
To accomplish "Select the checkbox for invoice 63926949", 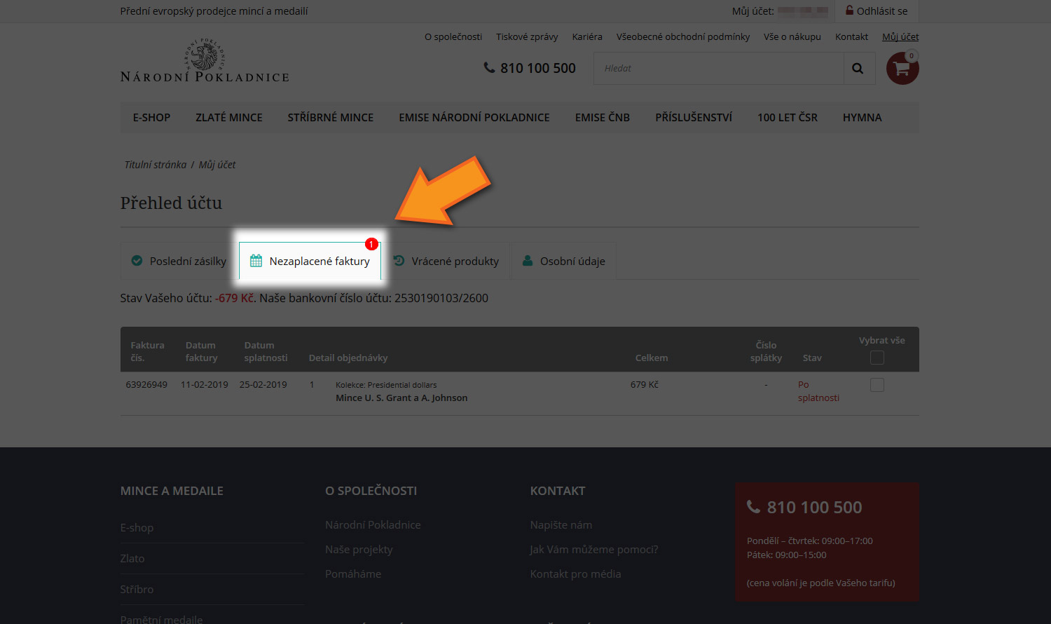I will pos(877,385).
